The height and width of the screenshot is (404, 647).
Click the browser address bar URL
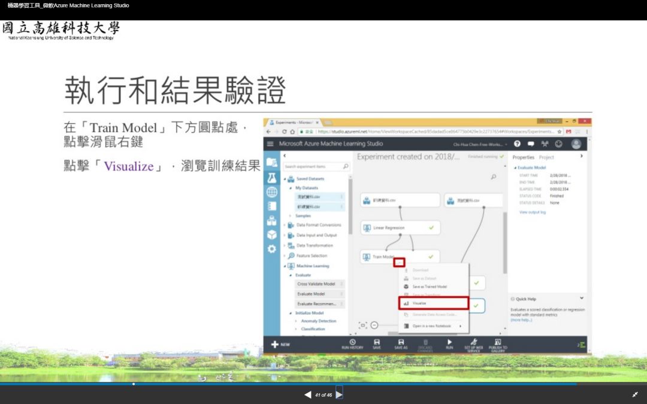[436, 132]
